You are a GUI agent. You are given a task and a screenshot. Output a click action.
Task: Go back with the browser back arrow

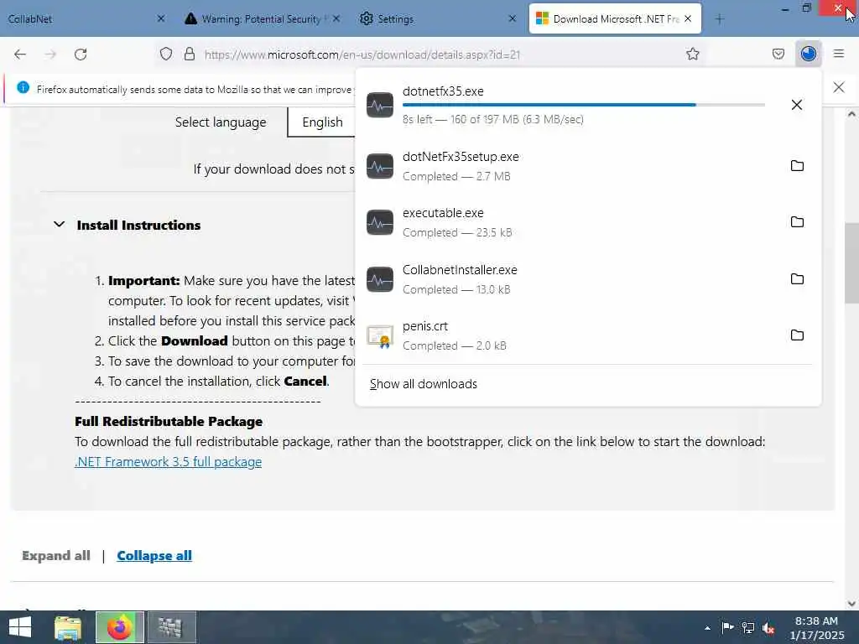coord(20,55)
